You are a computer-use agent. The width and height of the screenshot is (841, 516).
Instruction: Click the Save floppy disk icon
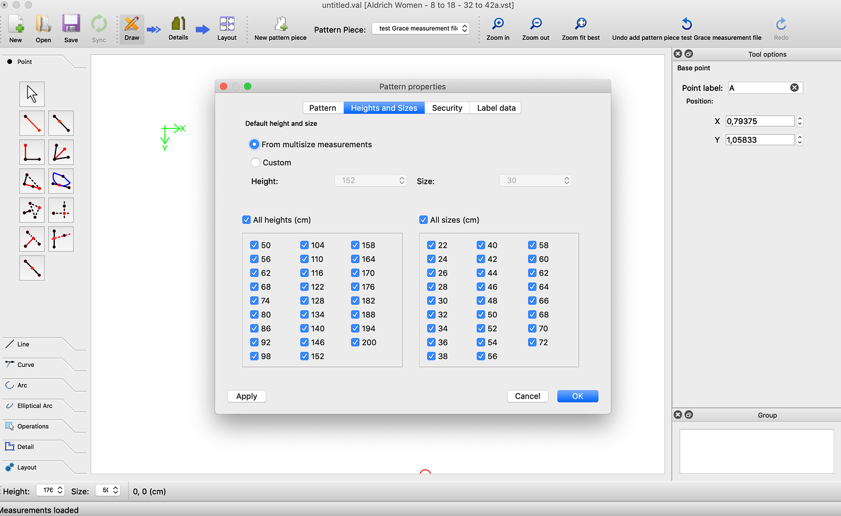(x=71, y=24)
